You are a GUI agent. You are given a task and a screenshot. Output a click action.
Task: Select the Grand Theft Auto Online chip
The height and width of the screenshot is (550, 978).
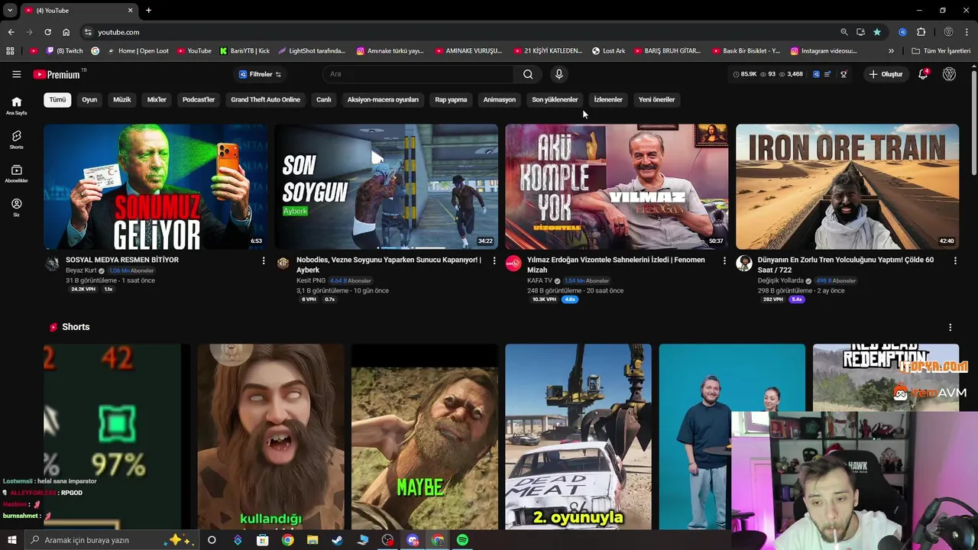click(x=265, y=99)
